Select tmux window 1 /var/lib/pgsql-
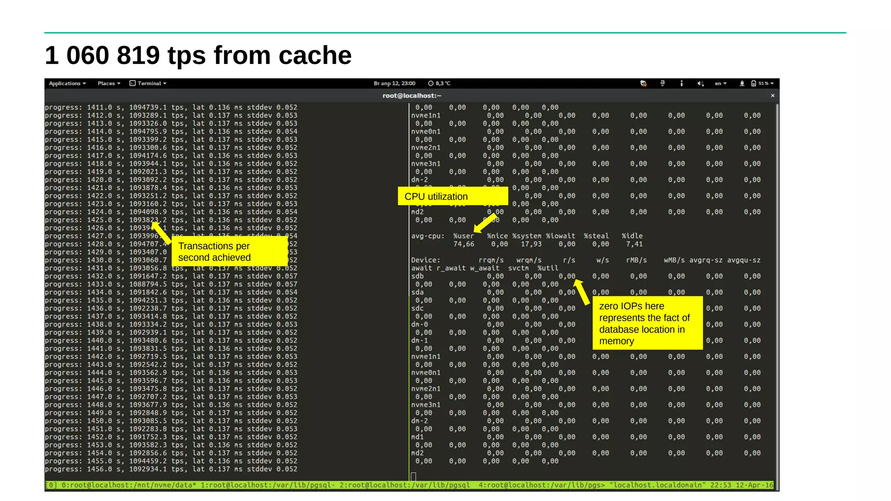The height and width of the screenshot is (501, 891). point(268,485)
